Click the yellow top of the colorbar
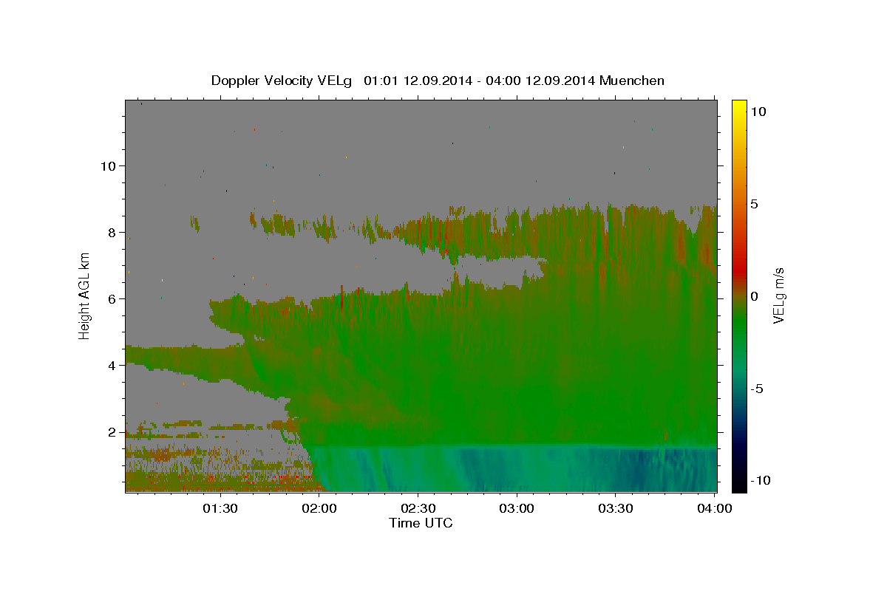887x591 pixels. [x=738, y=105]
